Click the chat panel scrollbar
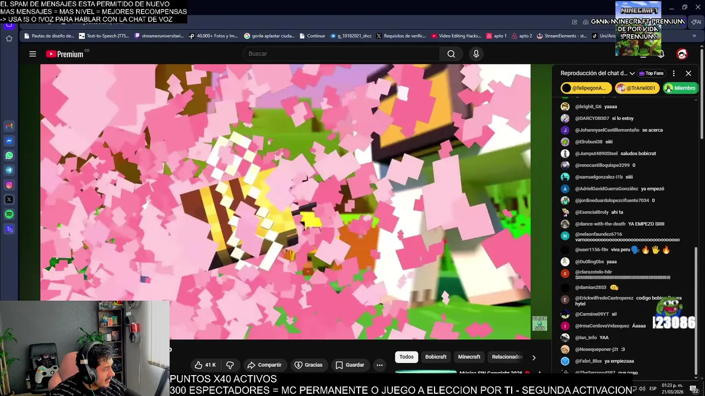Viewport: 705px width, 396px height. pyautogui.click(x=696, y=311)
